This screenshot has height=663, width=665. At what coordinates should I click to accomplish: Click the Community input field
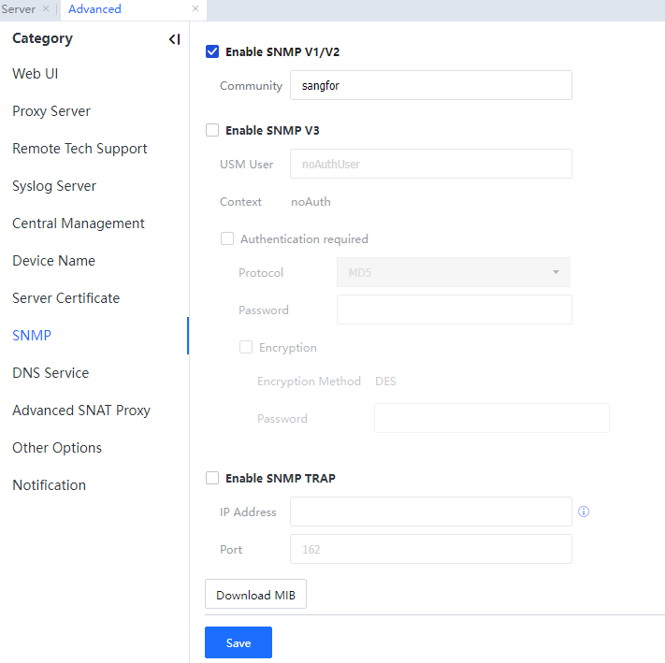coord(430,86)
